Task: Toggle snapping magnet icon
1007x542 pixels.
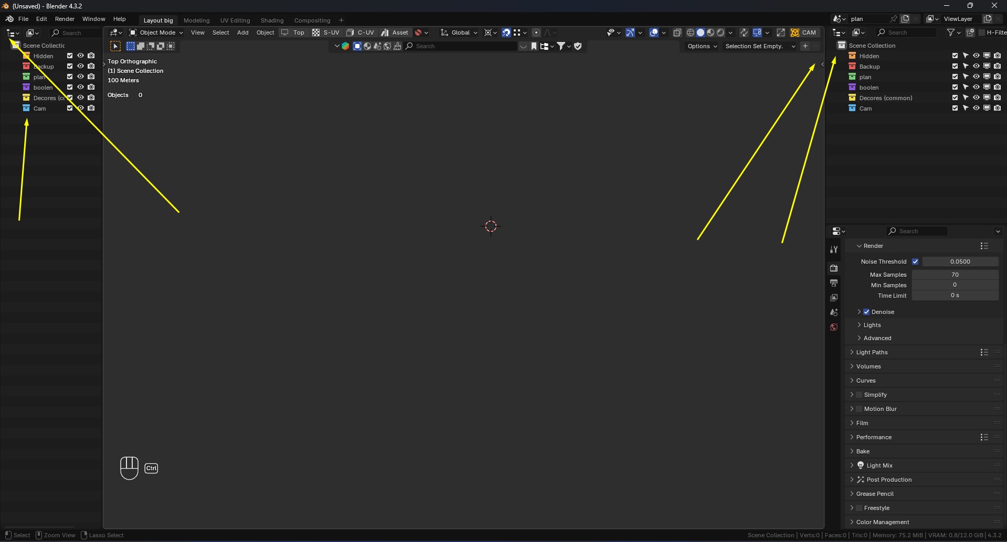Action: (506, 32)
